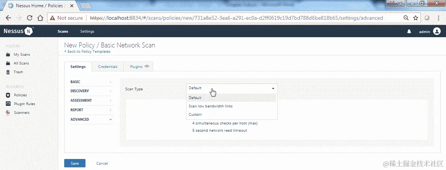The width and height of the screenshot is (446, 170).
Task: Open the Chrome three-dot menu
Action: [438, 18]
